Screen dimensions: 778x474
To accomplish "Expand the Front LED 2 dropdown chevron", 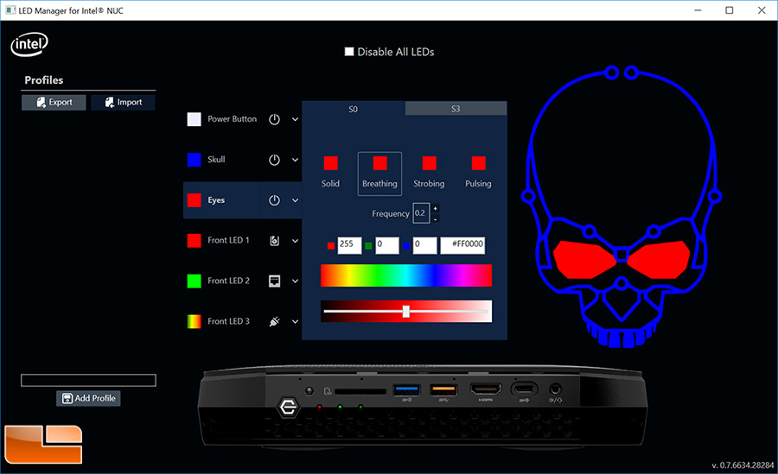I will [296, 281].
